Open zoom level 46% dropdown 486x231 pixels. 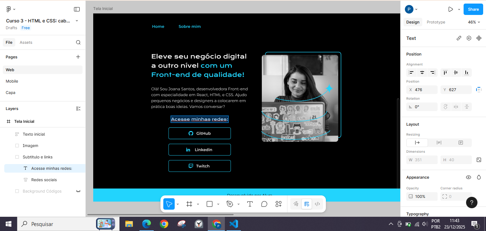tap(474, 22)
